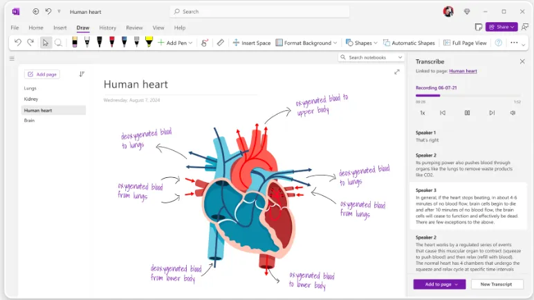Toggle the Ink to Shape icon
This screenshot has height=300, width=534.
(x=204, y=43)
